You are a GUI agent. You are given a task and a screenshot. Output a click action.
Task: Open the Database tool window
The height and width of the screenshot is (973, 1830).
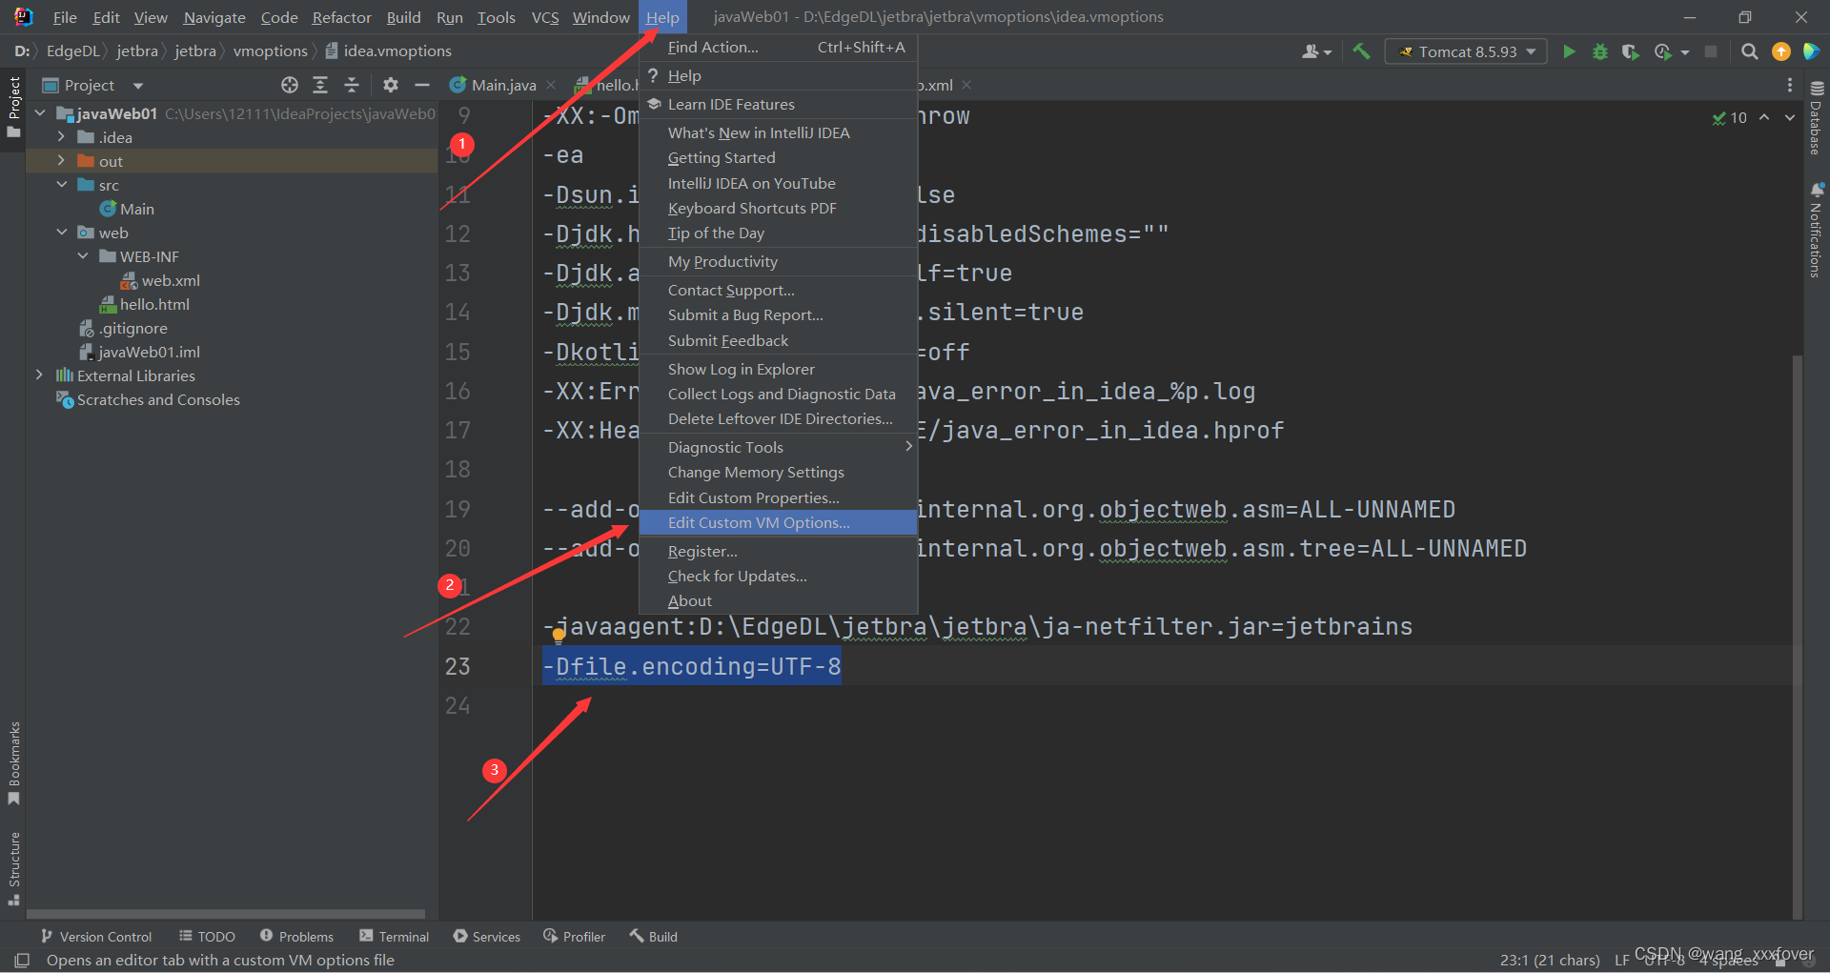pyautogui.click(x=1817, y=116)
